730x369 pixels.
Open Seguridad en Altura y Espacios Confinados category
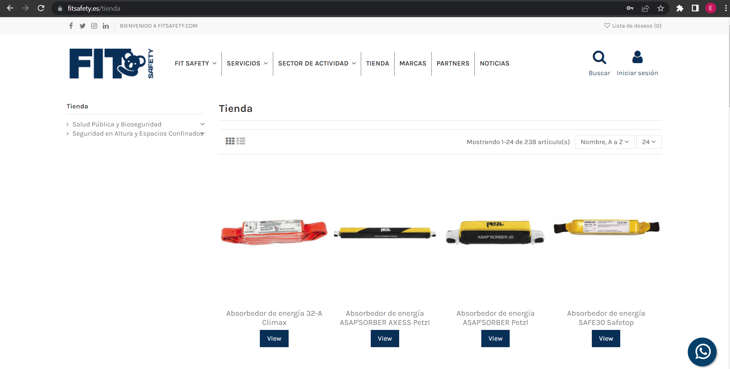pyautogui.click(x=137, y=133)
